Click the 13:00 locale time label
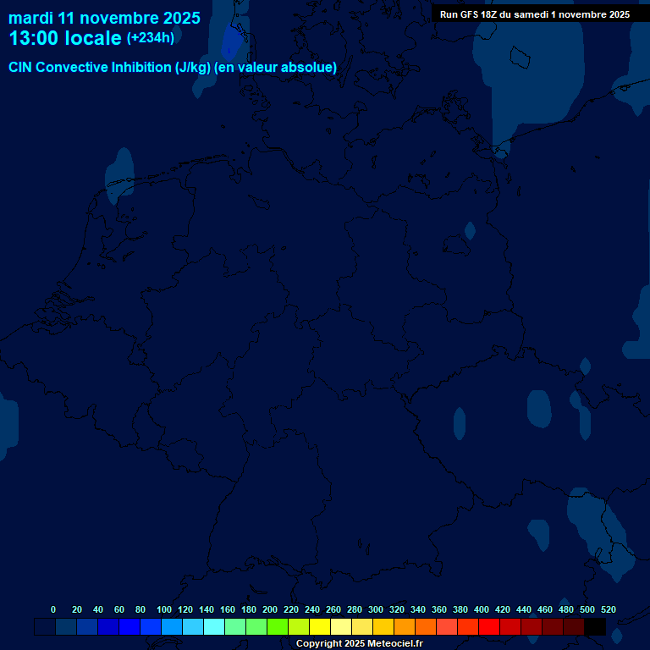The height and width of the screenshot is (650, 650). click(x=65, y=38)
